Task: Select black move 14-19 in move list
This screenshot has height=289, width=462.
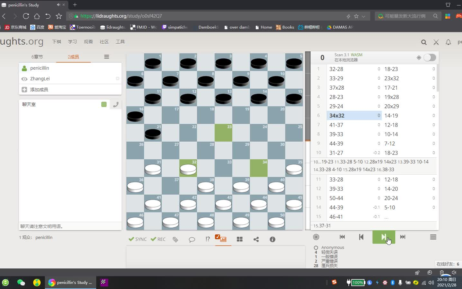Action: [409, 116]
